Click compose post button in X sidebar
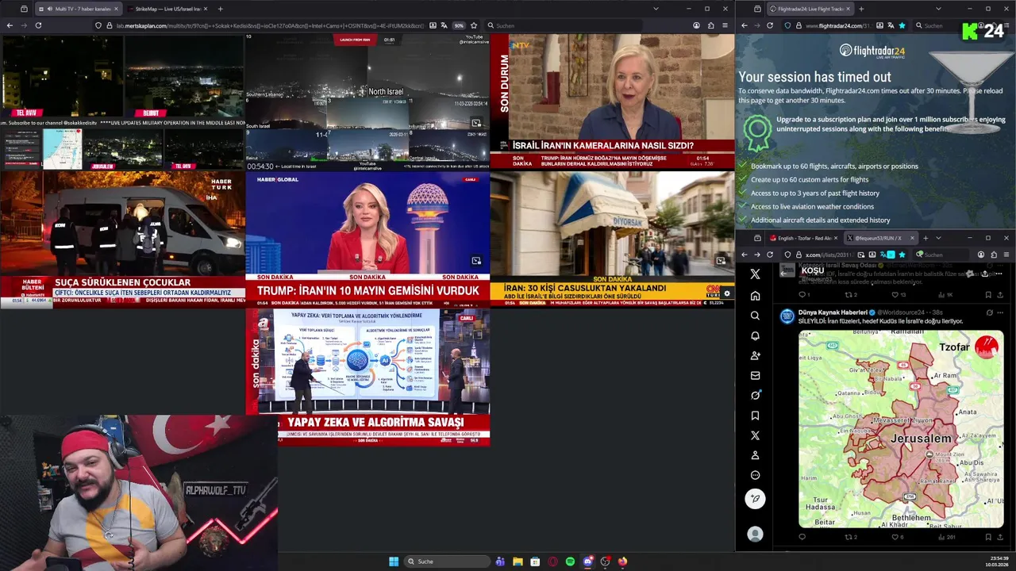 click(x=755, y=498)
